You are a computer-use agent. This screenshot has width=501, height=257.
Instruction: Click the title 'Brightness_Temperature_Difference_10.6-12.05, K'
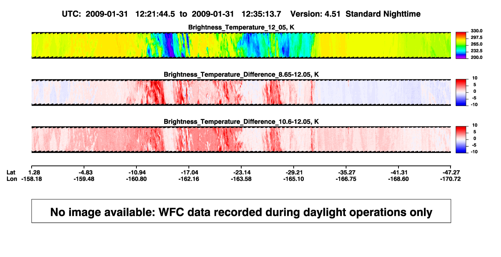pyautogui.click(x=241, y=122)
